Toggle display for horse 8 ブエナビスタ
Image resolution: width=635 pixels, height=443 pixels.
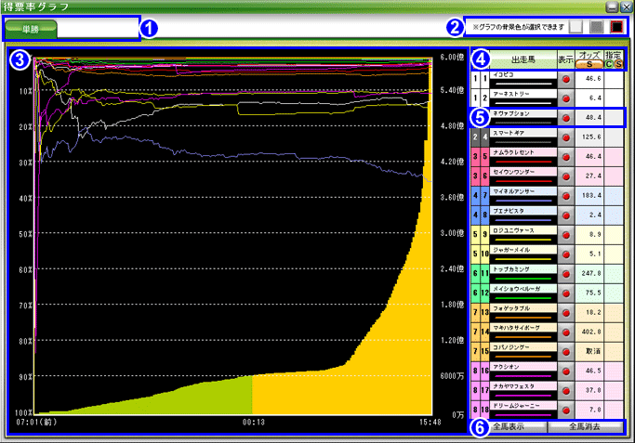pos(566,215)
